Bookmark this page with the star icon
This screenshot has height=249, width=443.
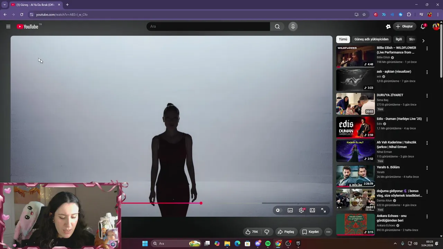coord(364,15)
